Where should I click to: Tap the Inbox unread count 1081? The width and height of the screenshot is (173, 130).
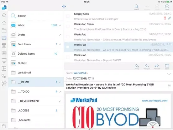pyautogui.click(x=54, y=25)
